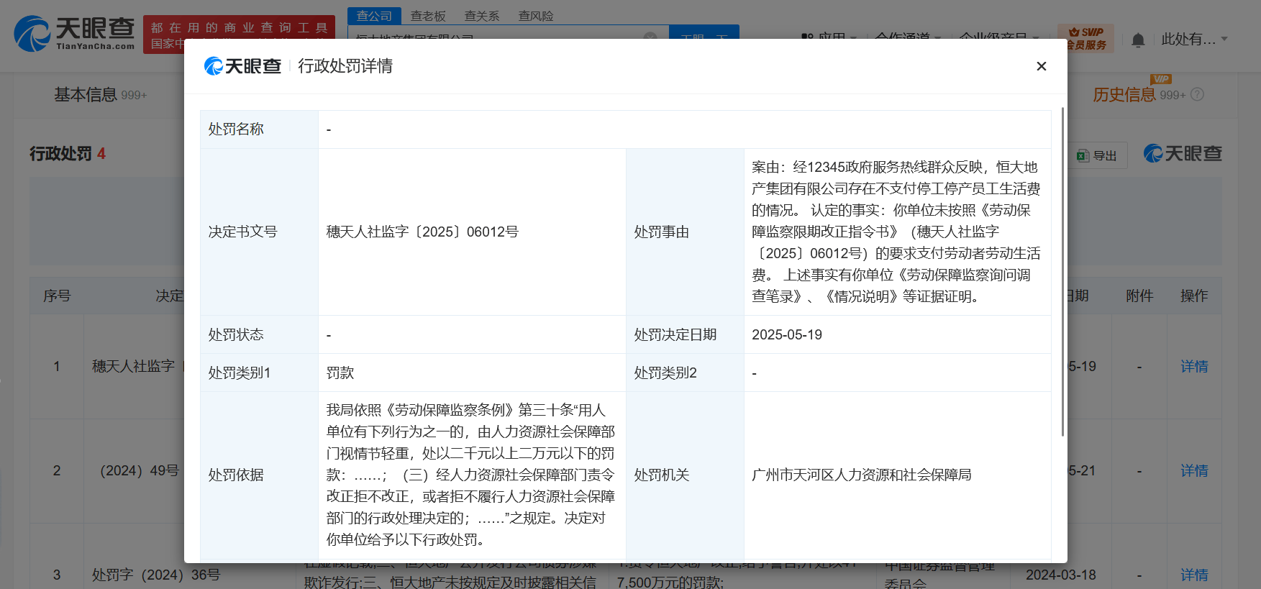Open 详情 for the (2024) 49号 row
The width and height of the screenshot is (1261, 589).
coord(1194,471)
